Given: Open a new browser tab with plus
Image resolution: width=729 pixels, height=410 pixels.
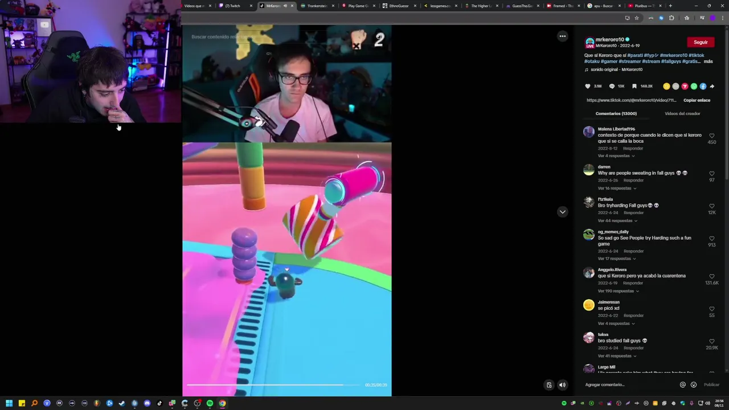Looking at the screenshot, I should tap(670, 6).
